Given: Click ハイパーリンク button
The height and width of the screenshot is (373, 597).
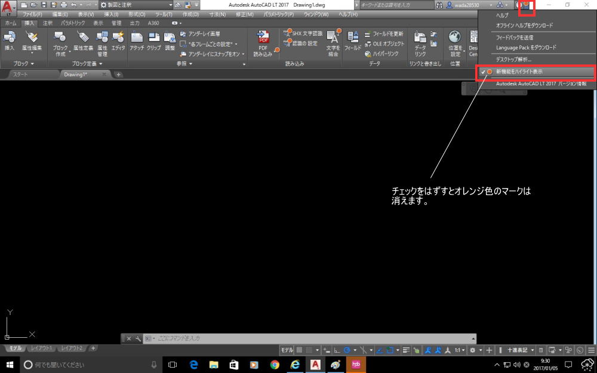Looking at the screenshot, I should [x=381, y=54].
